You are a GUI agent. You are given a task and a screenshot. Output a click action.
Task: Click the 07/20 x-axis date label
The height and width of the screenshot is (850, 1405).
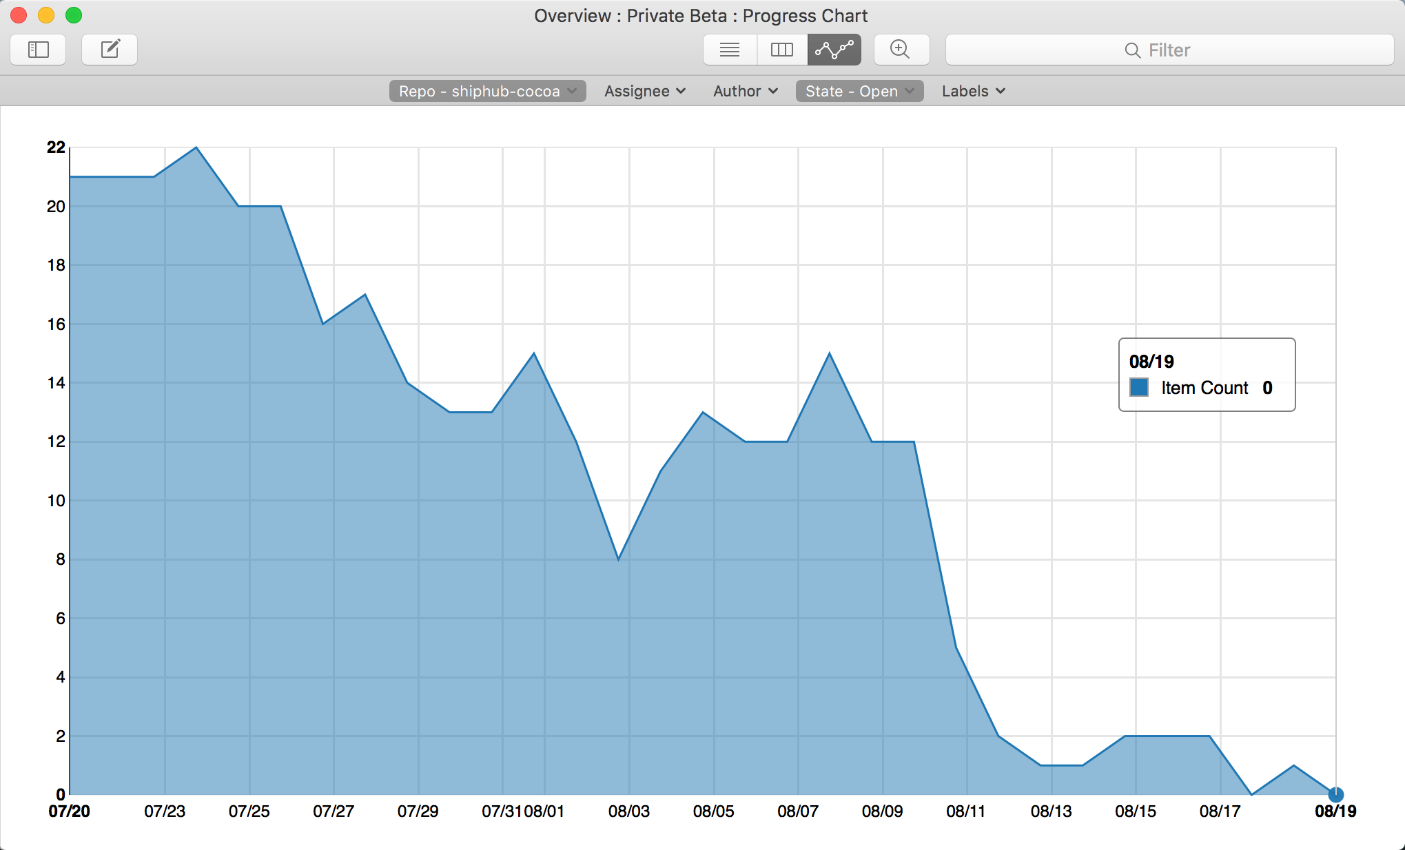coord(69,811)
